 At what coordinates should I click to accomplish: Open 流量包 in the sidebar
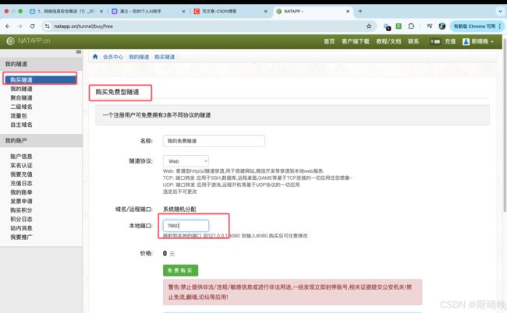pos(19,115)
